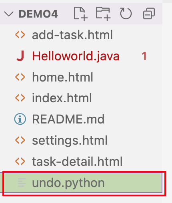Click the HTML icon beside settings.html
Screen dimensions: 172x203
pyautogui.click(x=20, y=140)
